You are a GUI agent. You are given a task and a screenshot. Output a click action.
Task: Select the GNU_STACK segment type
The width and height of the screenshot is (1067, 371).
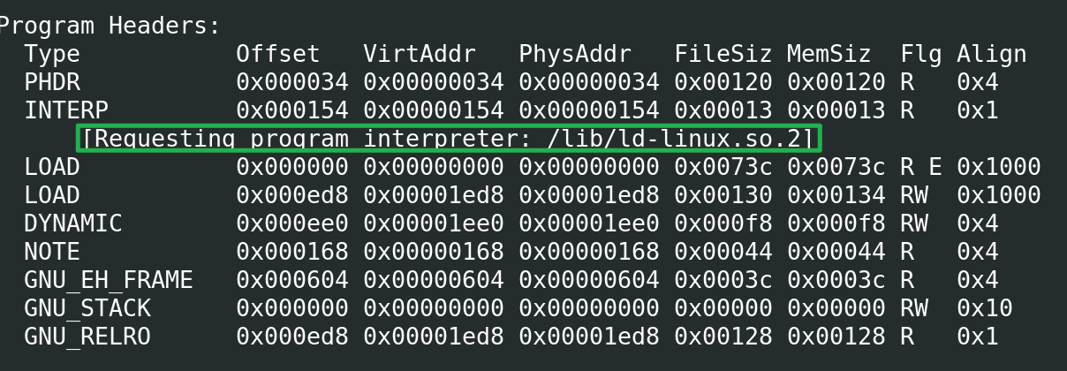tap(87, 308)
